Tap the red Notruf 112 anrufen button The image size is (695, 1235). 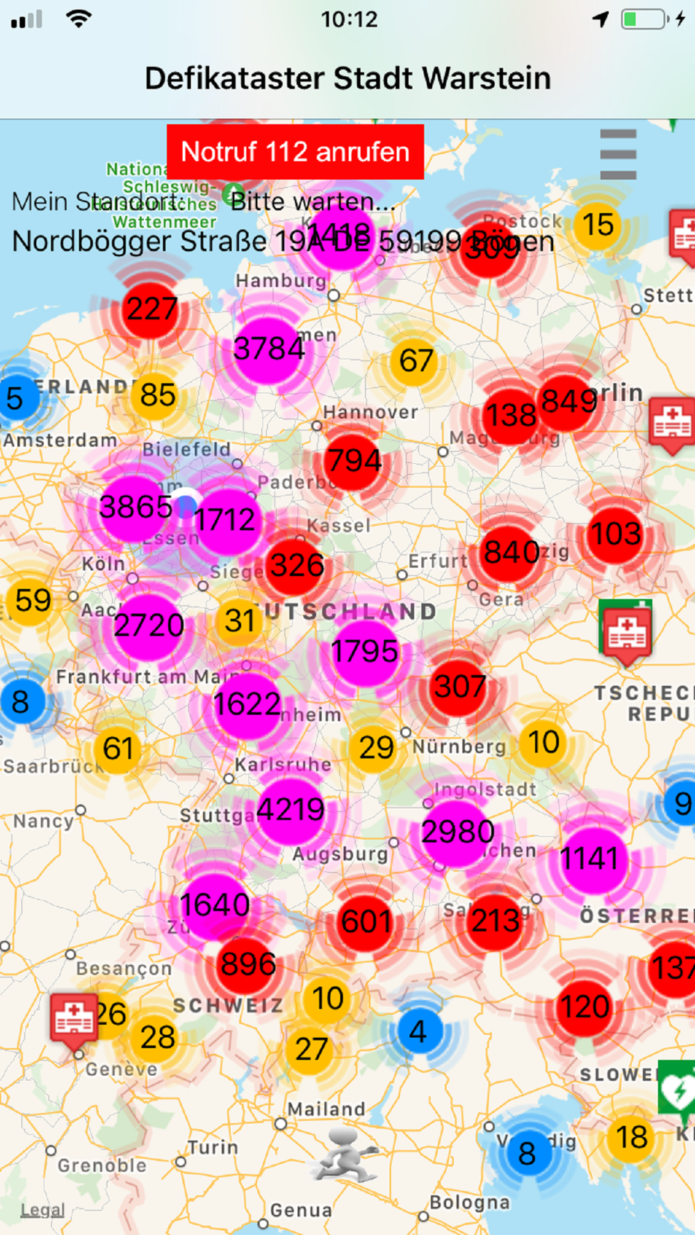coord(295,152)
